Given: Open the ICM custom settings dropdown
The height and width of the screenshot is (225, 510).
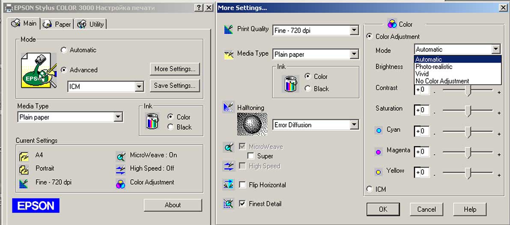Looking at the screenshot, I should (x=139, y=87).
